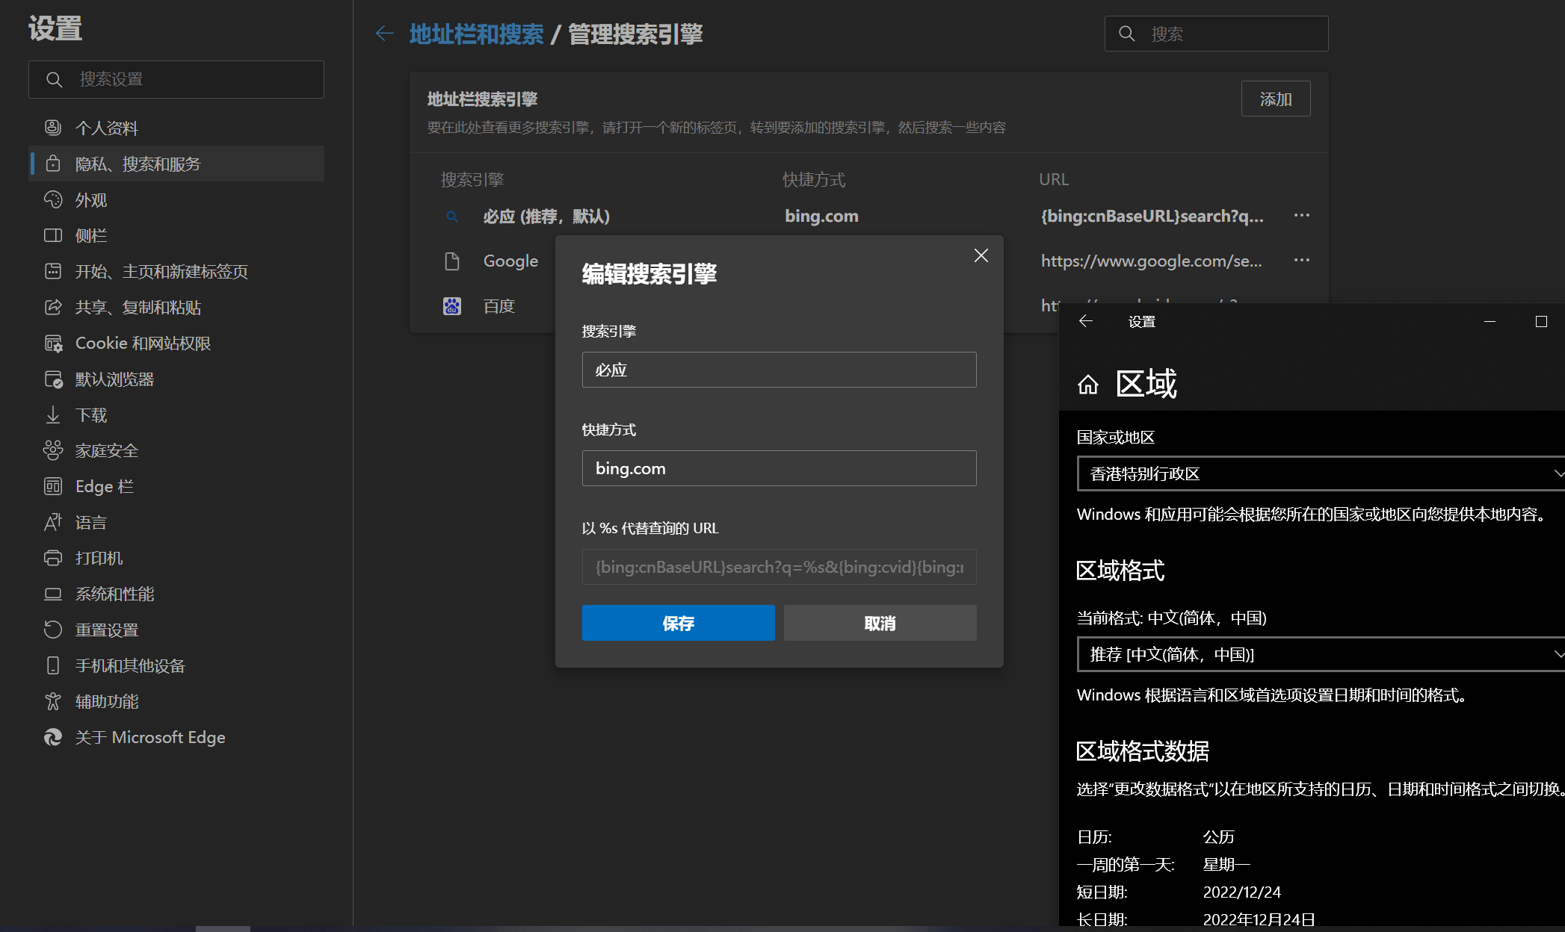Select the 个人资料 profile icon in sidebar
The height and width of the screenshot is (932, 1565).
(52, 128)
